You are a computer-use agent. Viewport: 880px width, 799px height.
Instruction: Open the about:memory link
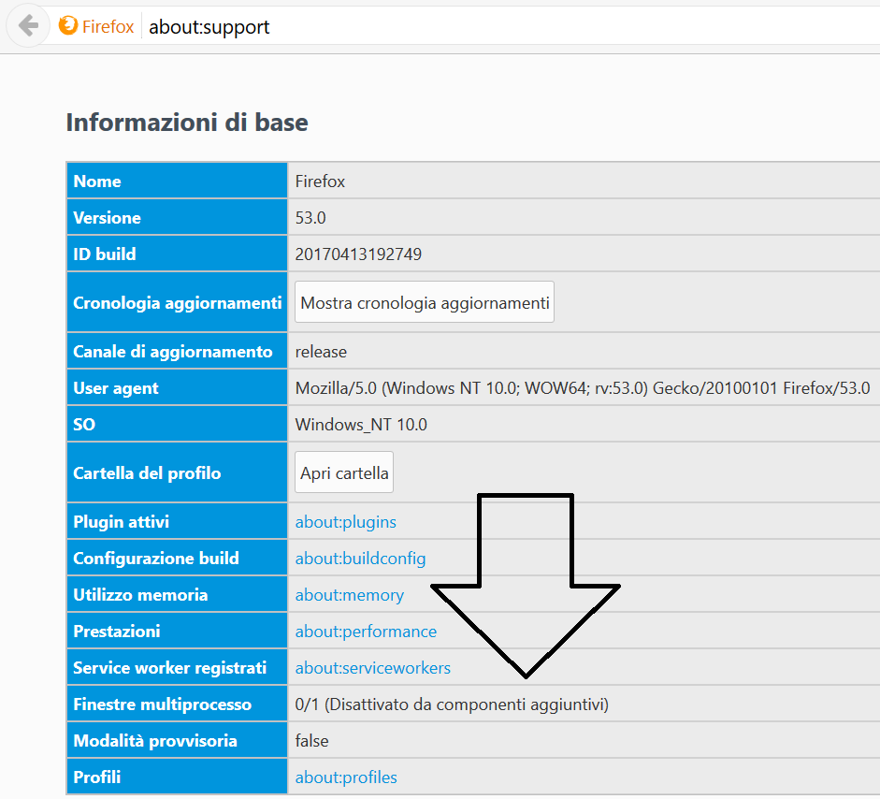[349, 595]
